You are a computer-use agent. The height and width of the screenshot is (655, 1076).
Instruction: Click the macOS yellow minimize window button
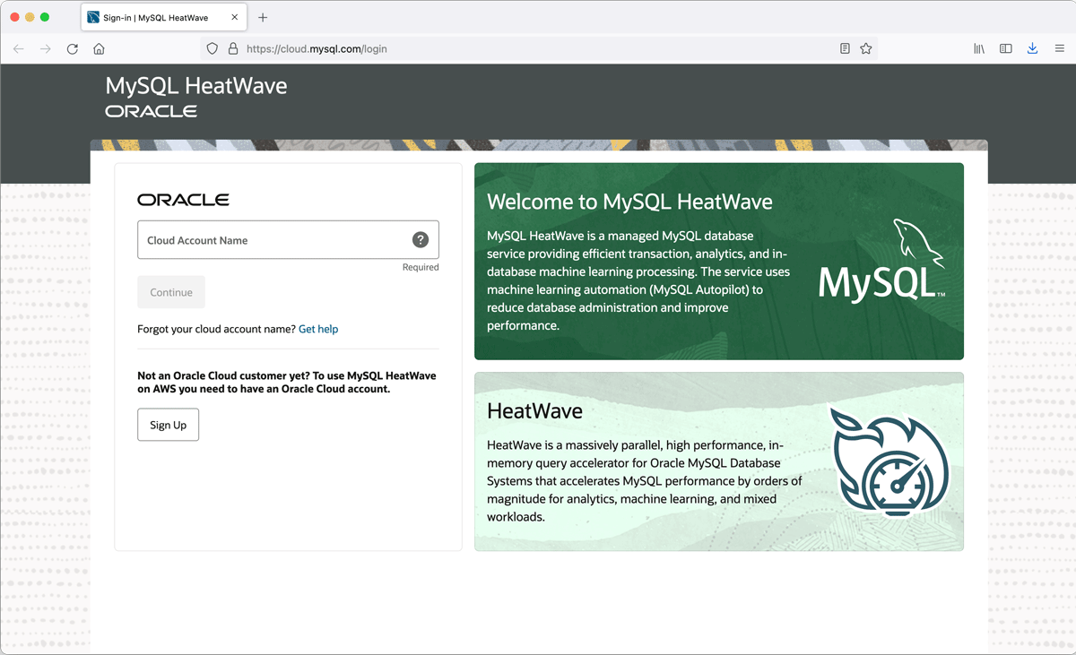(30, 18)
